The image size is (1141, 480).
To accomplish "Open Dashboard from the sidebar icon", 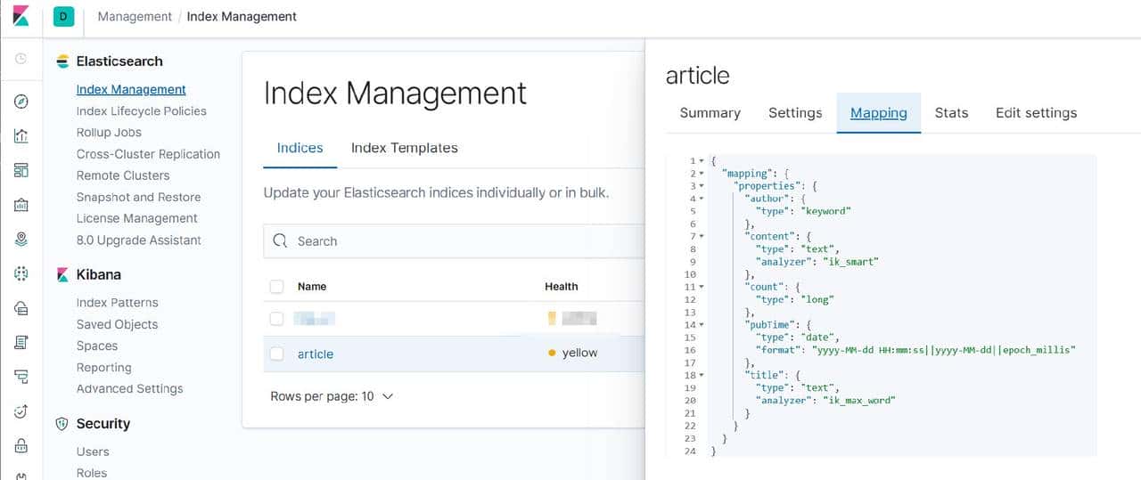I will tap(21, 170).
